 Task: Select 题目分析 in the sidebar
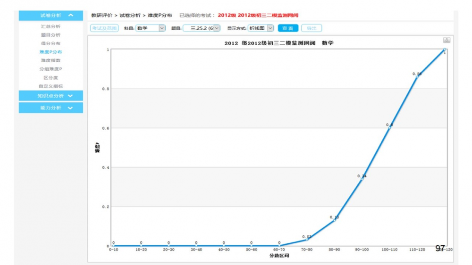pyautogui.click(x=51, y=35)
